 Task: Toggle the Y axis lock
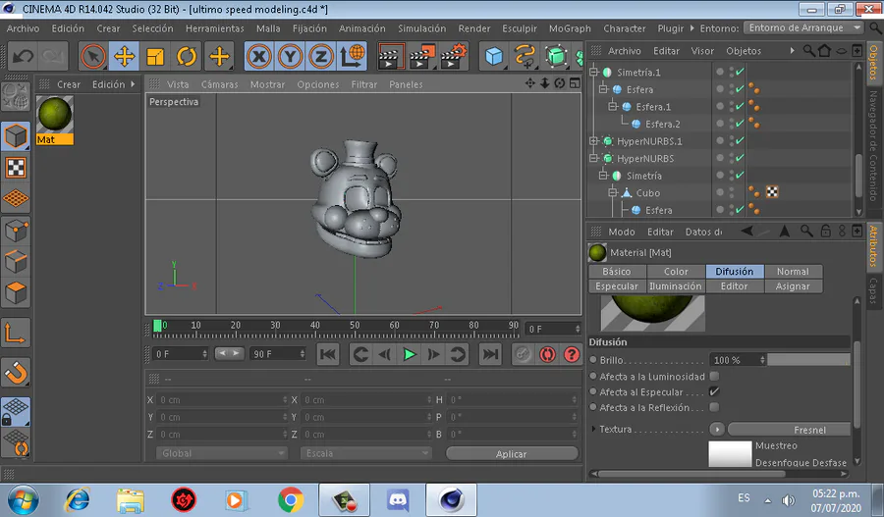click(291, 56)
